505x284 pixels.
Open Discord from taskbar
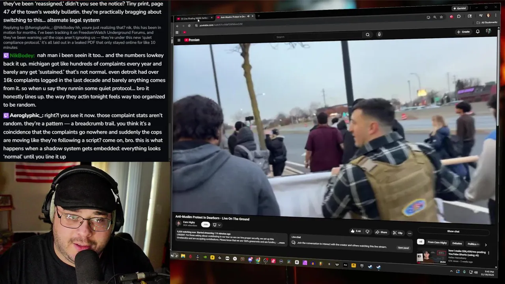point(250,259)
